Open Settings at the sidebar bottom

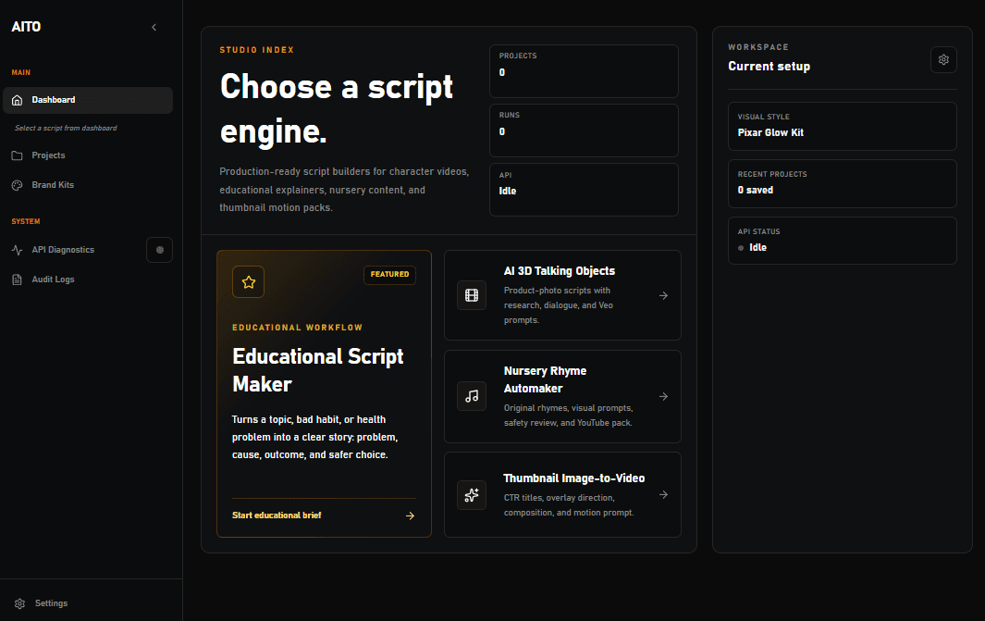tap(51, 603)
